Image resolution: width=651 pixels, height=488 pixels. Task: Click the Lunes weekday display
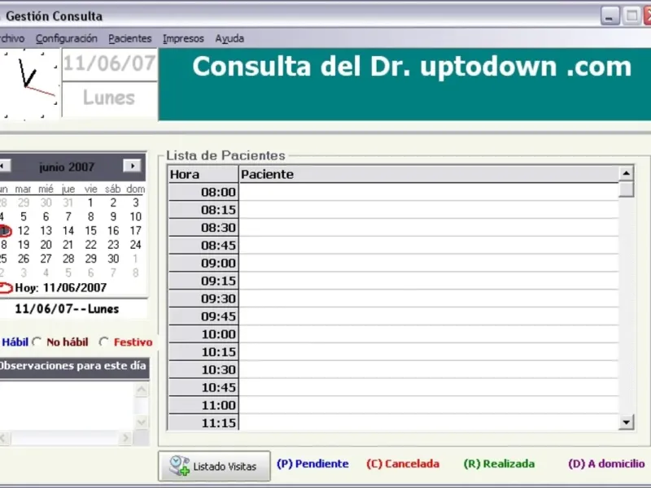[110, 98]
